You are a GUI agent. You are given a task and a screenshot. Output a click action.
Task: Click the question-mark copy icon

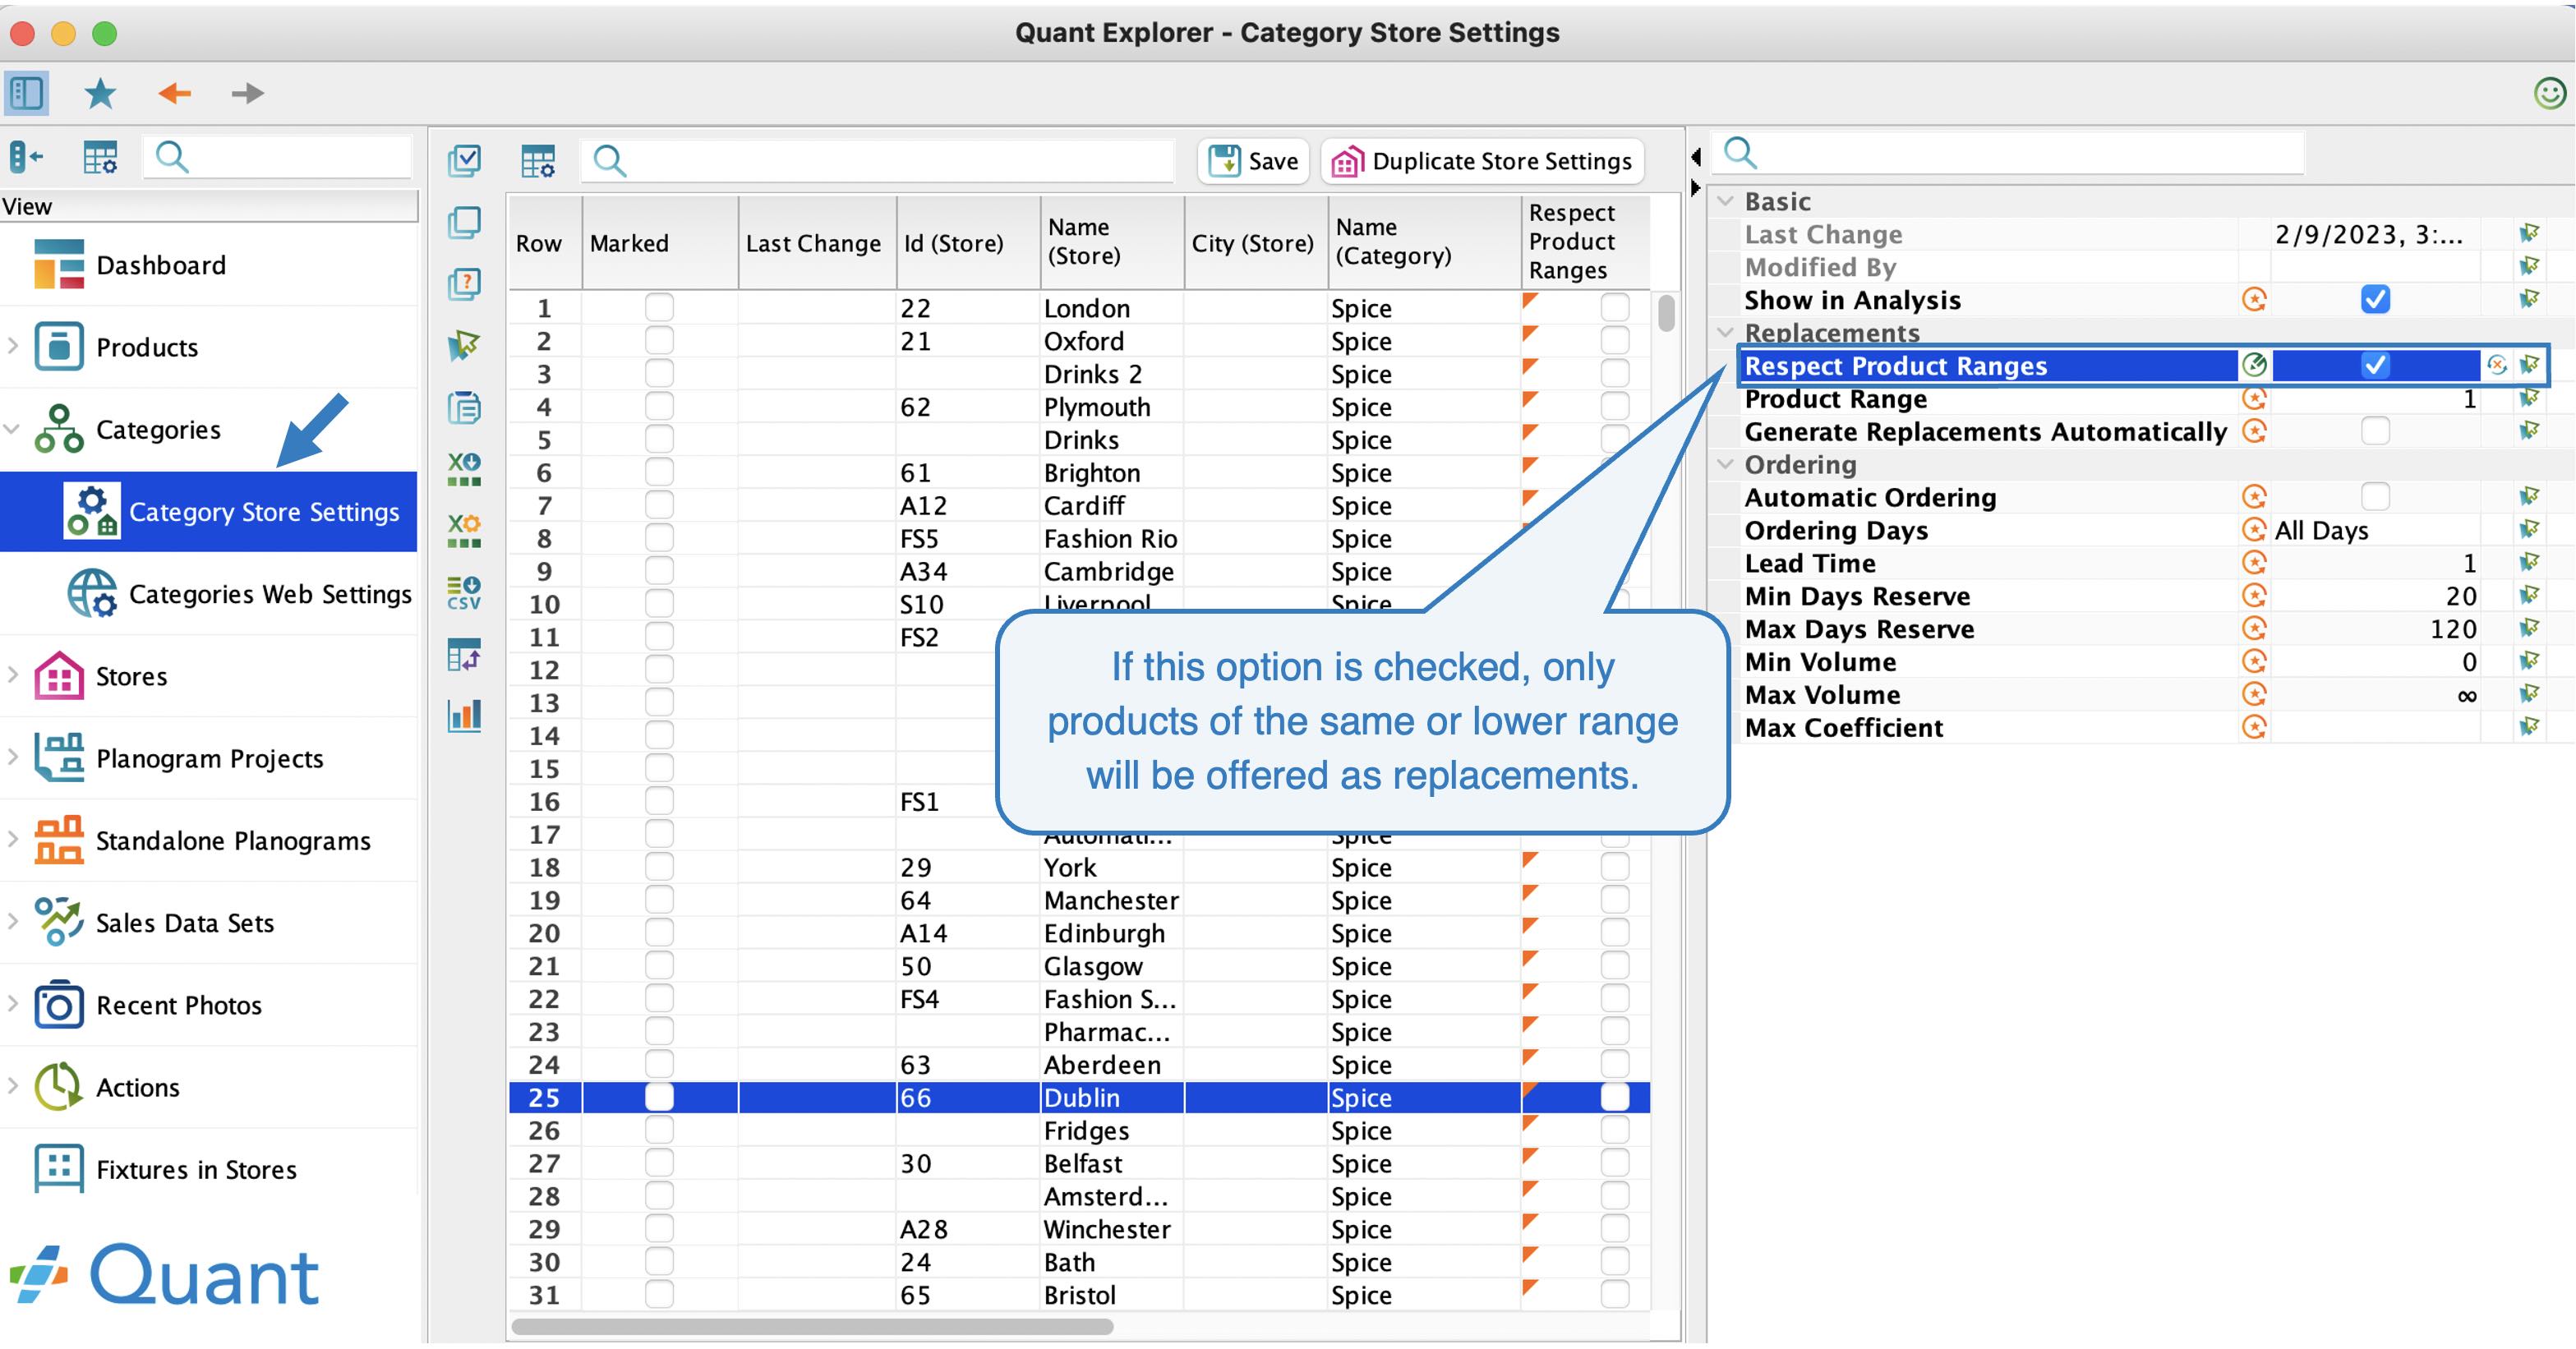click(x=464, y=284)
